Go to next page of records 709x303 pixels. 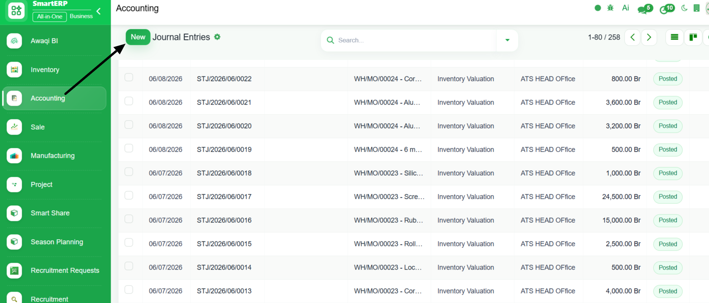tap(649, 37)
